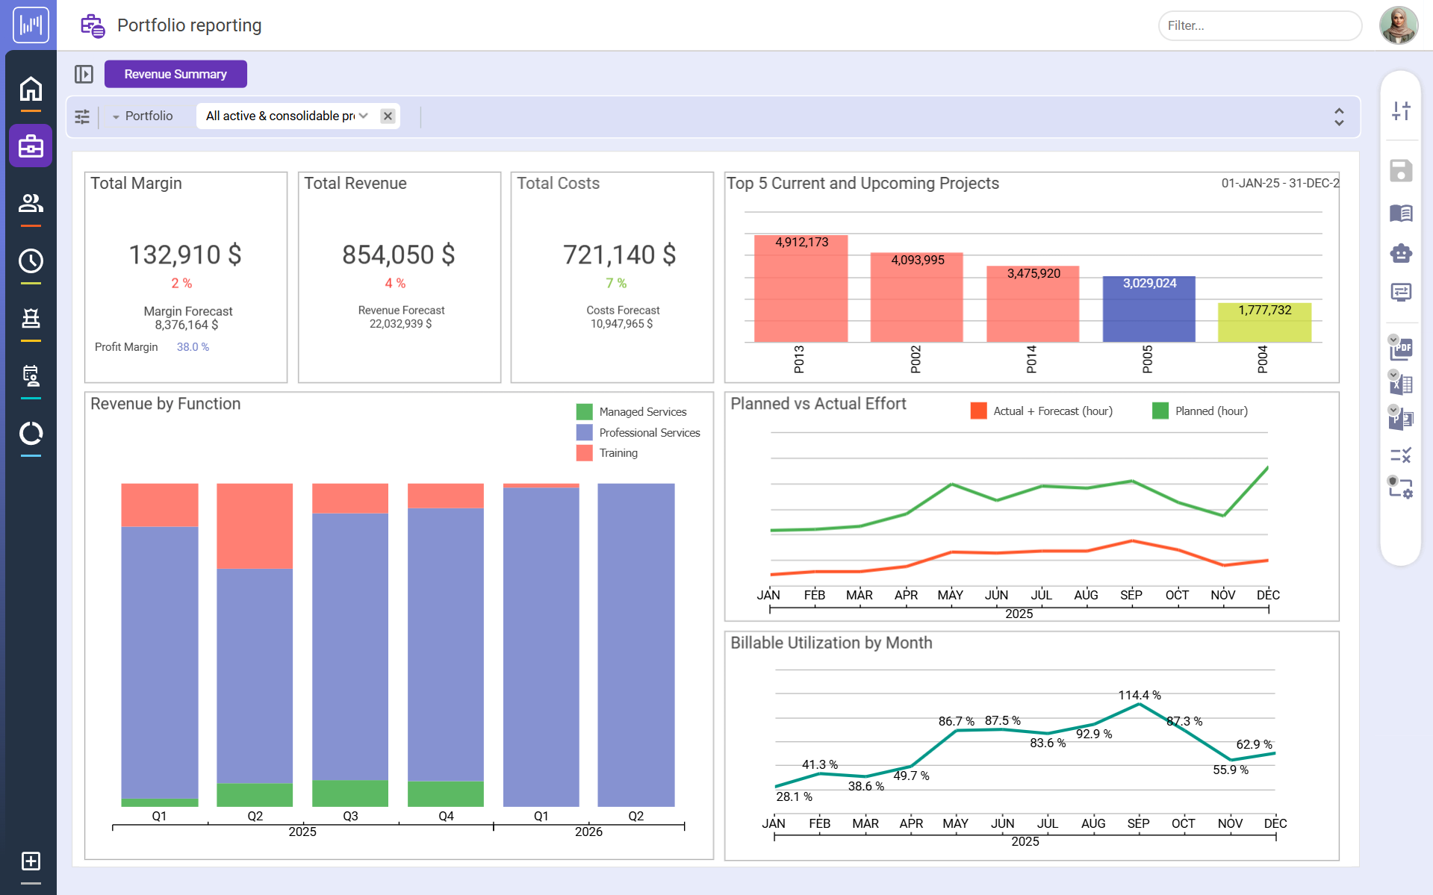The image size is (1433, 895).
Task: Select the Portfolio briefcase icon
Action: (x=31, y=146)
